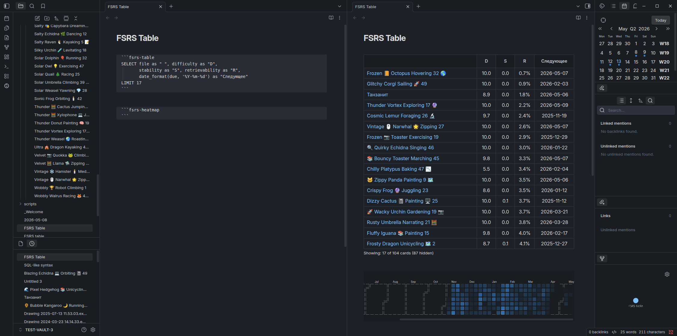
Task: Click the four-tile grid icon in left ribbon
Action: [7, 57]
